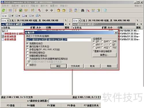Click the pressed brief-view toolbar button
Screen dimensions: 144x108
(x=16, y=10)
